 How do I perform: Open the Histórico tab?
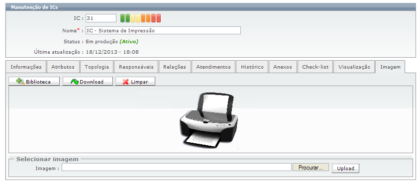tap(252, 67)
